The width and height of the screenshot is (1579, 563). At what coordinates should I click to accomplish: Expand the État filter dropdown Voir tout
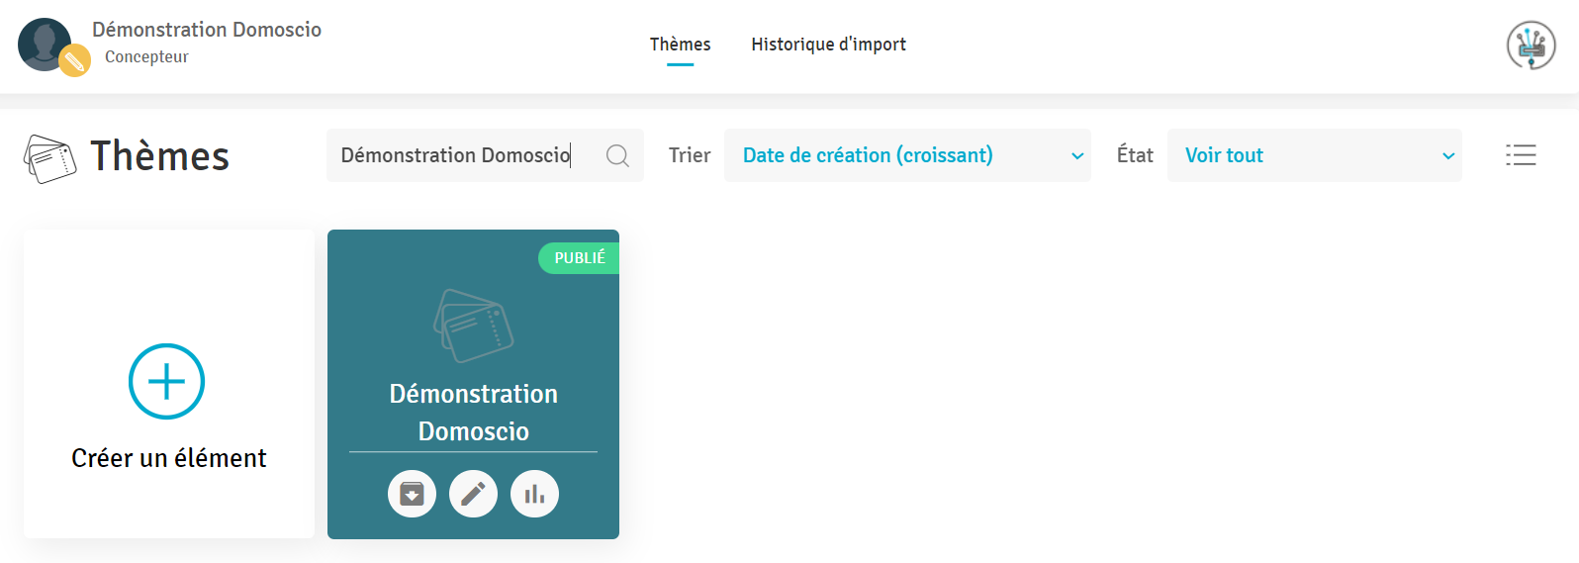pos(1313,155)
